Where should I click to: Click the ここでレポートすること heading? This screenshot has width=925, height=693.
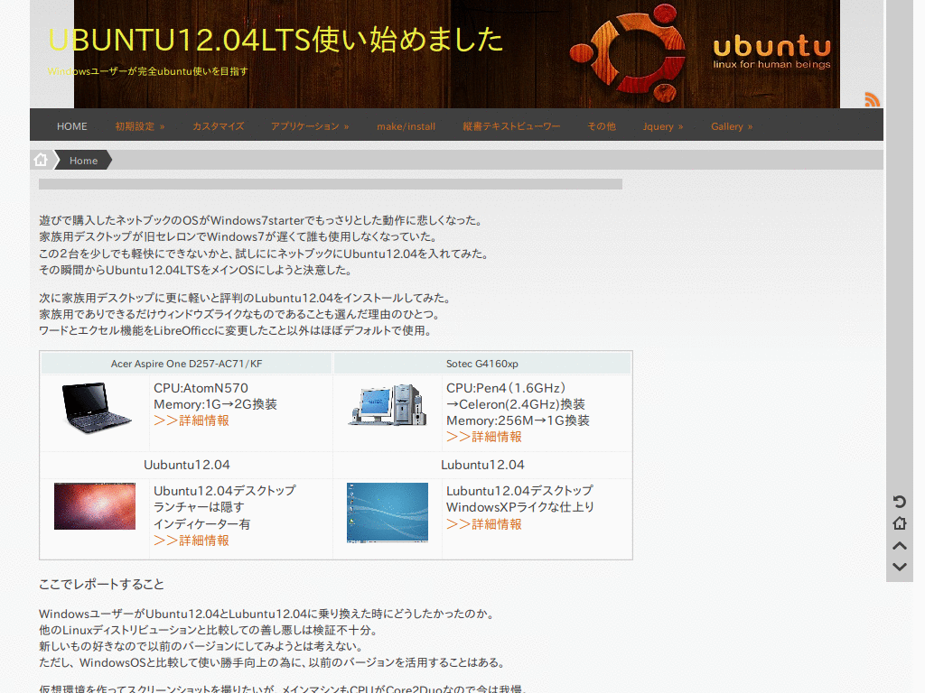(x=101, y=584)
